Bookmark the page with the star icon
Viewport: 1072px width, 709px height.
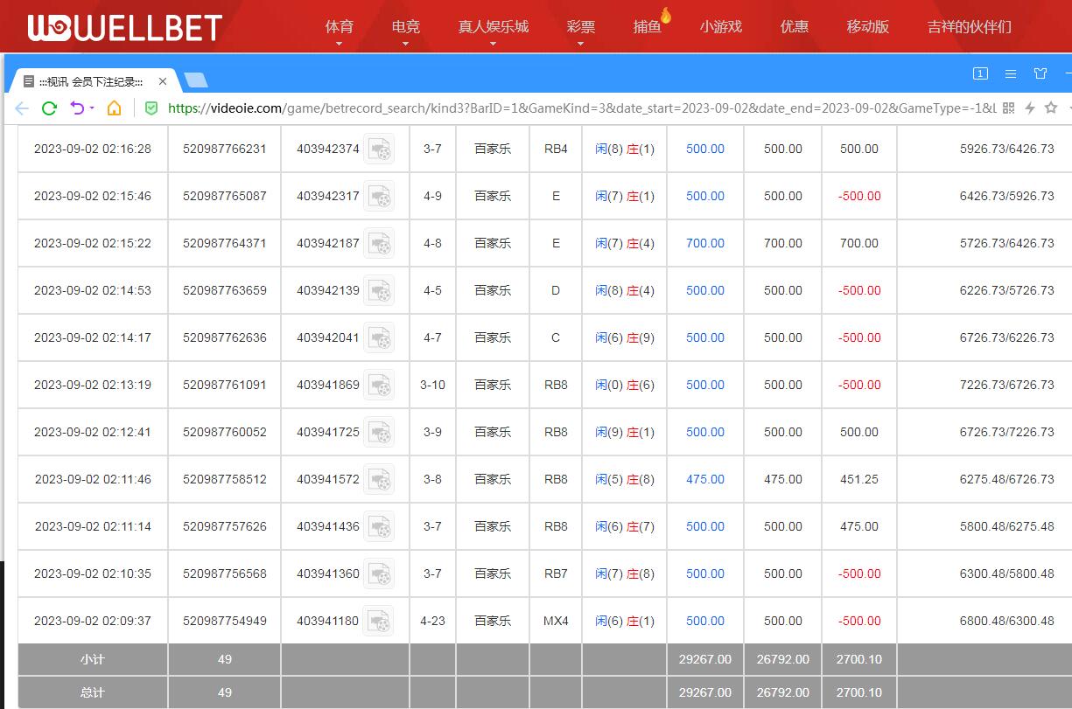(1051, 108)
